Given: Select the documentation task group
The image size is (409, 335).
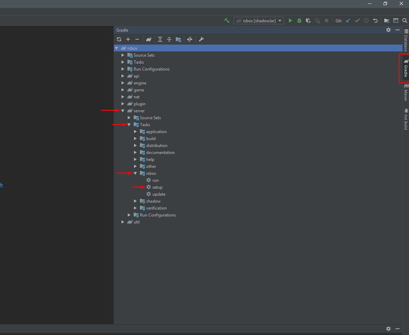Looking at the screenshot, I should pyautogui.click(x=160, y=153).
